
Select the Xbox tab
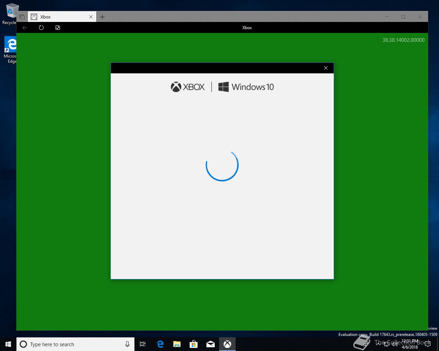click(62, 17)
